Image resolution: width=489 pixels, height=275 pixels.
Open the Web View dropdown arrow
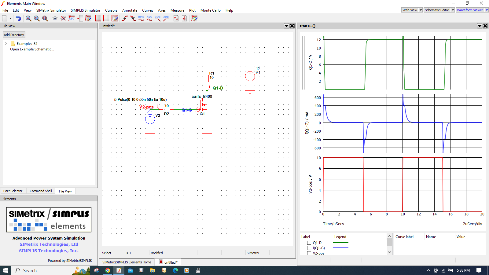(421, 10)
